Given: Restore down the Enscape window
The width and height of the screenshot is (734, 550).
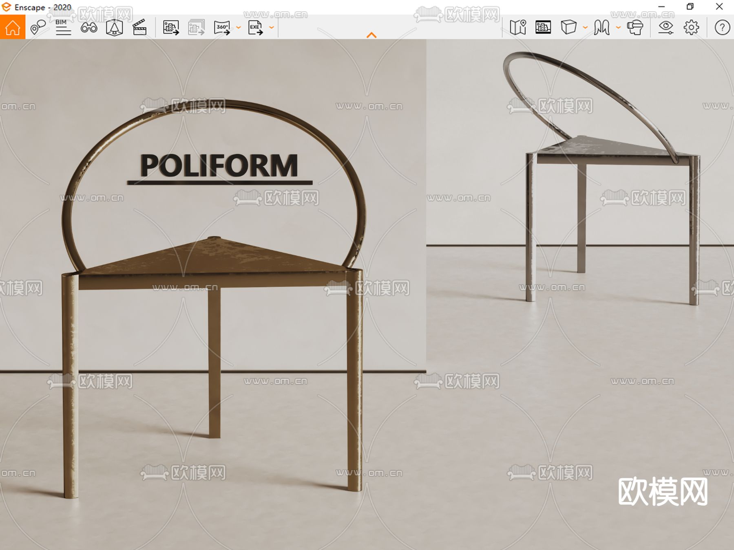Looking at the screenshot, I should click(x=690, y=7).
